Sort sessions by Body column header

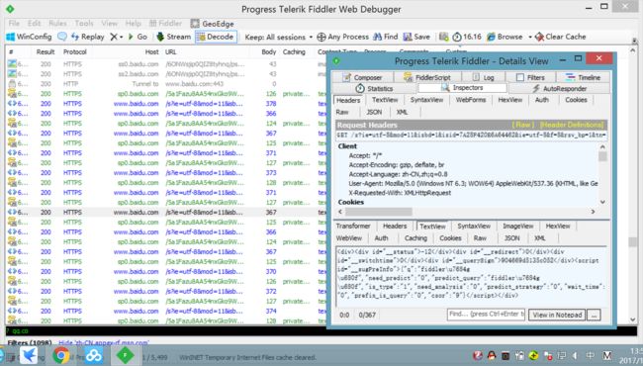(269, 52)
